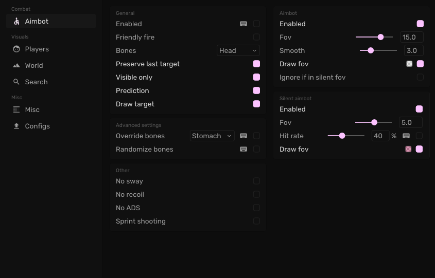The height and width of the screenshot is (278, 435).
Task: Click the World mountain icon
Action: pyautogui.click(x=16, y=66)
